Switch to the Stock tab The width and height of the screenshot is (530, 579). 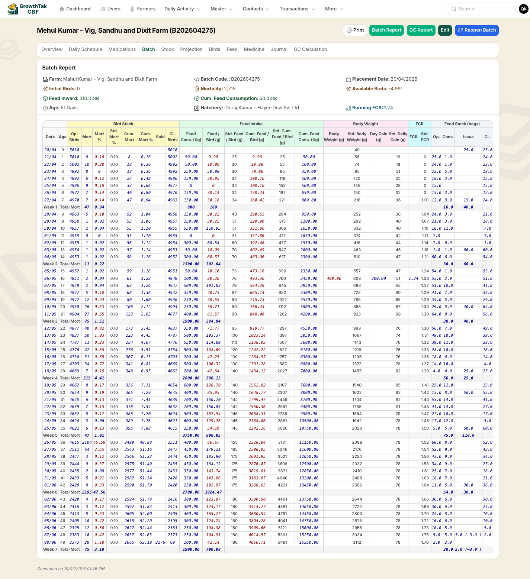click(x=167, y=49)
